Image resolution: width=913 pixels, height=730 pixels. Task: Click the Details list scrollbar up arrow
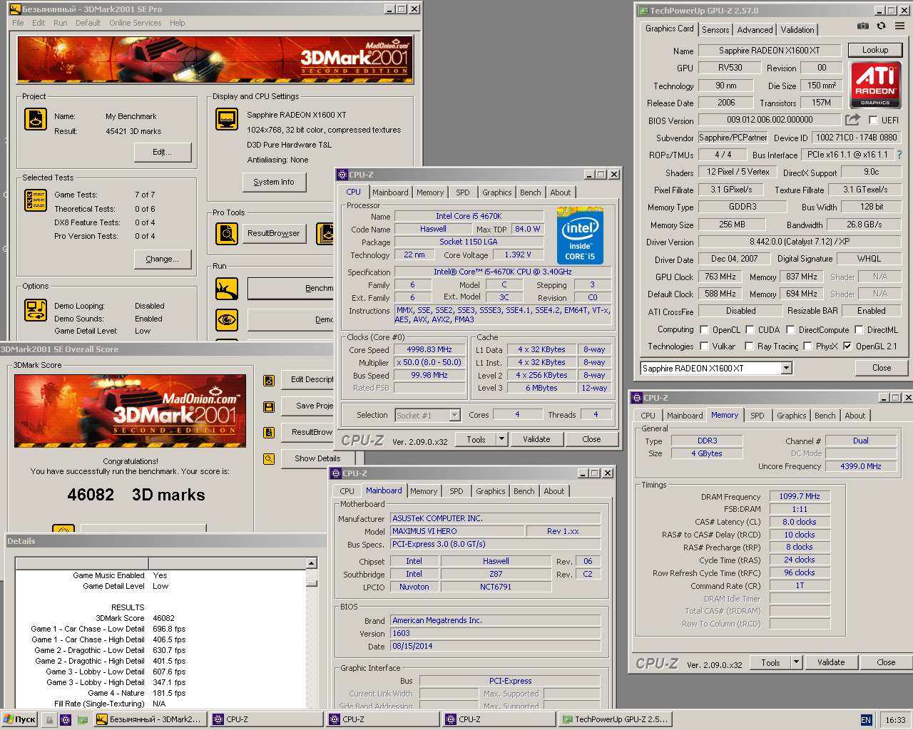coord(312,563)
